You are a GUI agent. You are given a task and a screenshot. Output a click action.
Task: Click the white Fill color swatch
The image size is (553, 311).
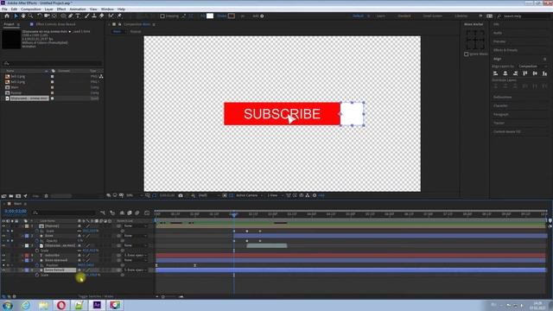[210, 16]
